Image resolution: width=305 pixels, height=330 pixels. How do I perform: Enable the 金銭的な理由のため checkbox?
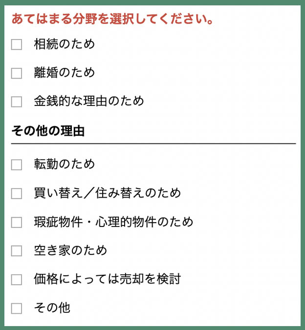tap(17, 102)
